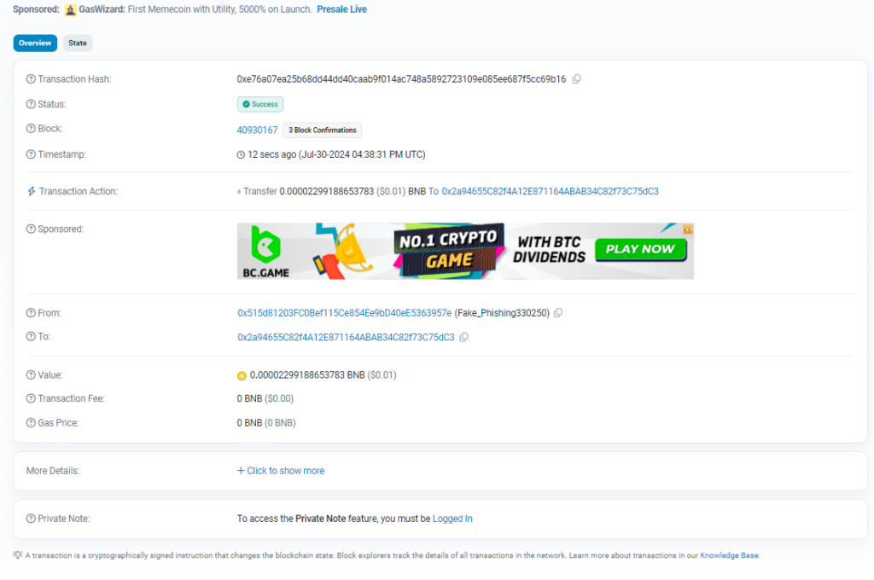Click help icon next to Private Note
Image resolution: width=874 pixels, height=580 pixels.
point(31,519)
